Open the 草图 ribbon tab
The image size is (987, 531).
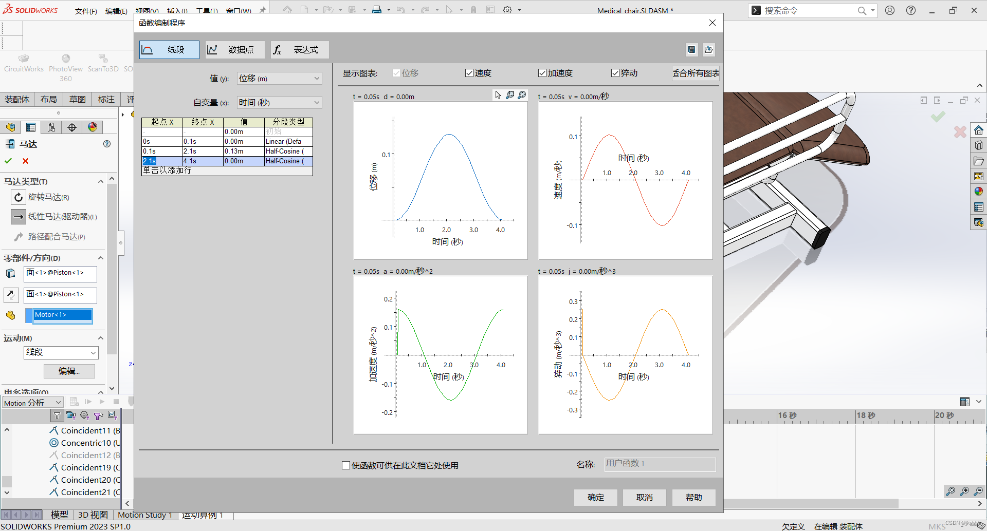(x=78, y=99)
